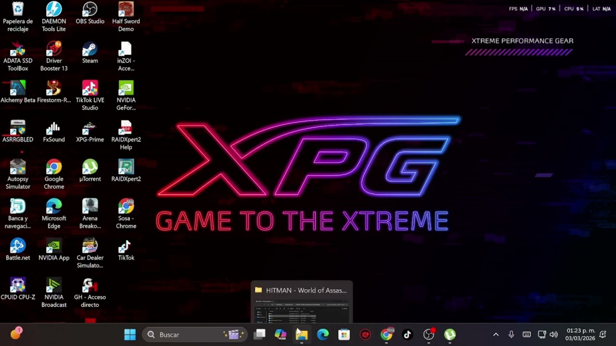Click the microphone icon in system tray

(x=511, y=334)
